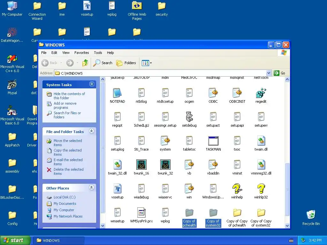Click Copy the selected items link
This screenshot has height=245, width=327.
68,152
